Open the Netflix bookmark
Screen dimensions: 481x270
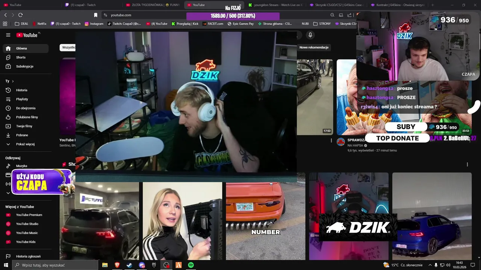39,24
